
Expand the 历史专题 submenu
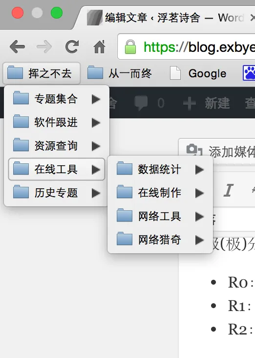[x=57, y=193]
